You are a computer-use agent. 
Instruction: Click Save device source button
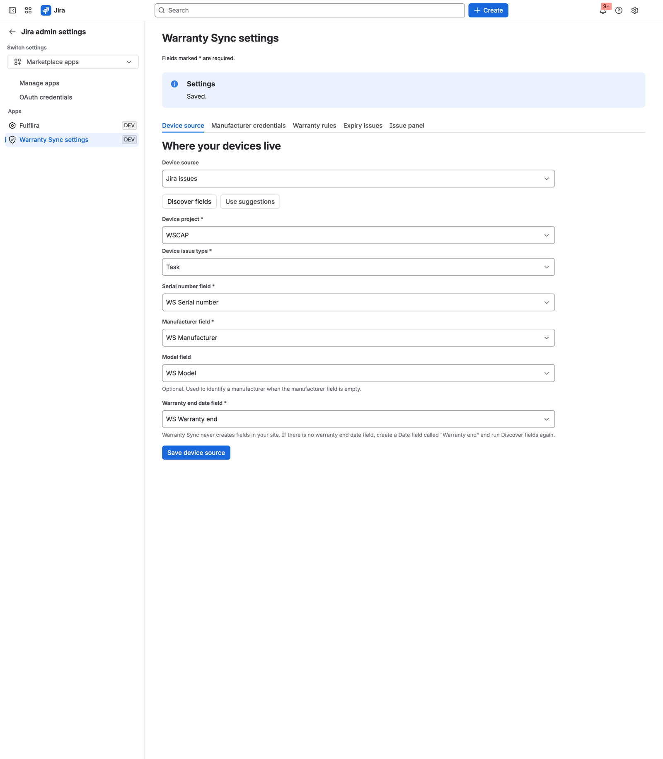pos(196,452)
